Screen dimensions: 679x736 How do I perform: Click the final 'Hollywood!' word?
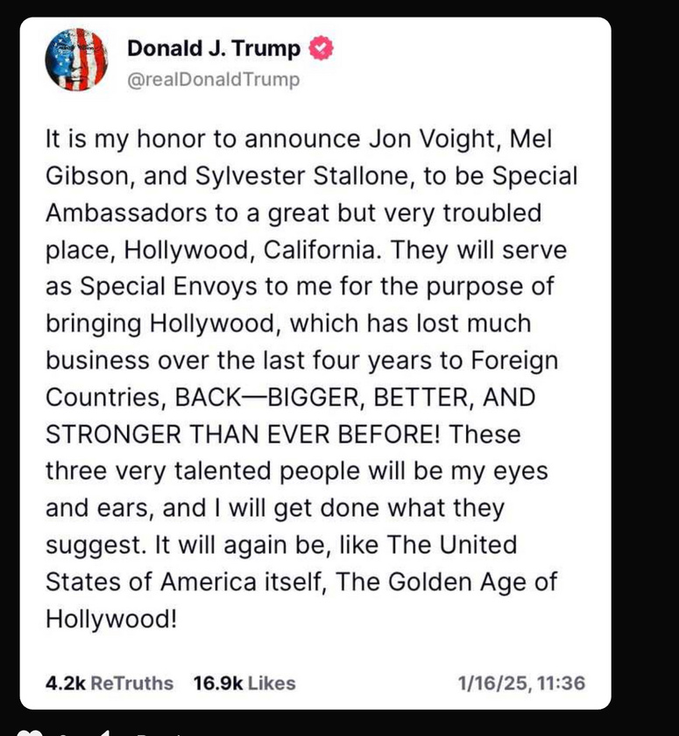111,619
